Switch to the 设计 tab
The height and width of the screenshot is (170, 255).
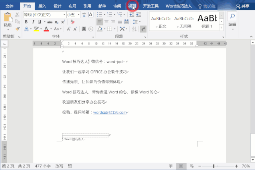57,6
